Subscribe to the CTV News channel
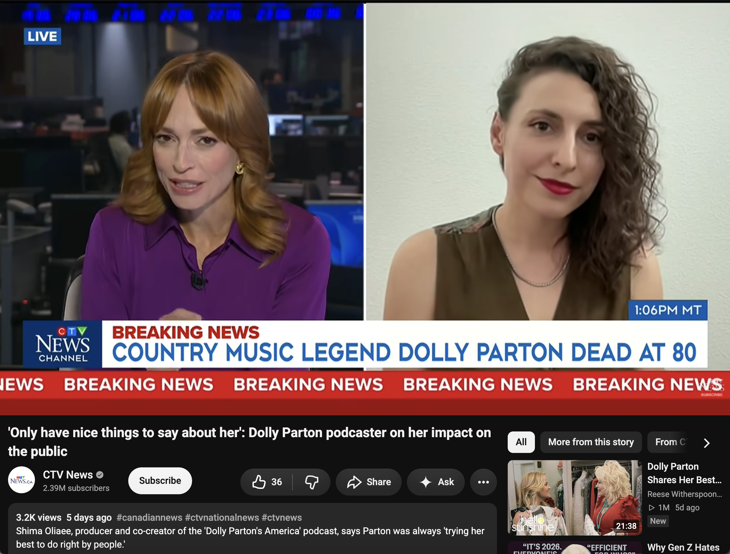The width and height of the screenshot is (730, 554). click(160, 480)
